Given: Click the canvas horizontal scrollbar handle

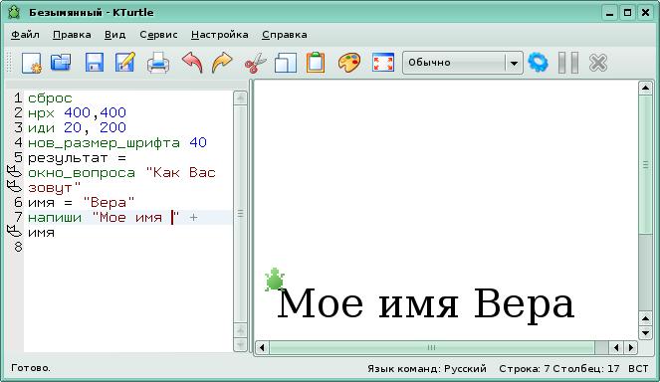Looking at the screenshot, I should (x=432, y=347).
